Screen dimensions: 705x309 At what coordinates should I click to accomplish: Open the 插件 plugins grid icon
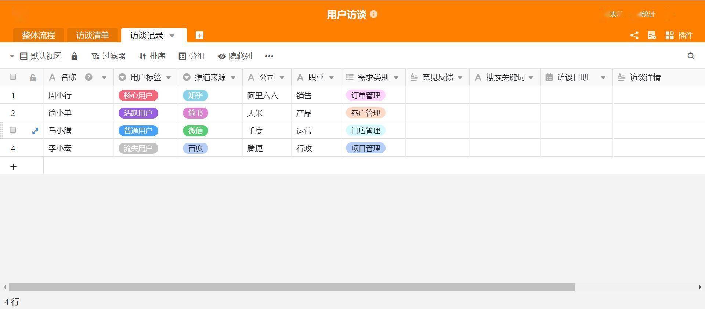(669, 35)
